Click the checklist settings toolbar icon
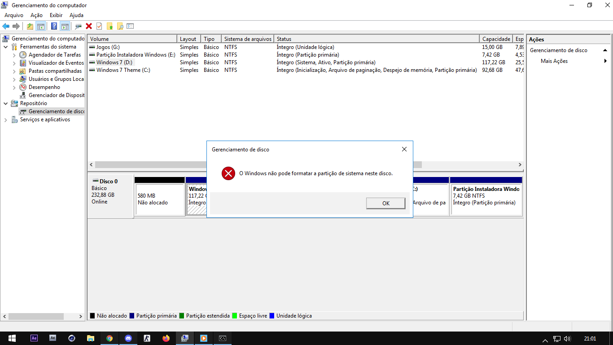Screen dimensions: 613x345 [130, 26]
